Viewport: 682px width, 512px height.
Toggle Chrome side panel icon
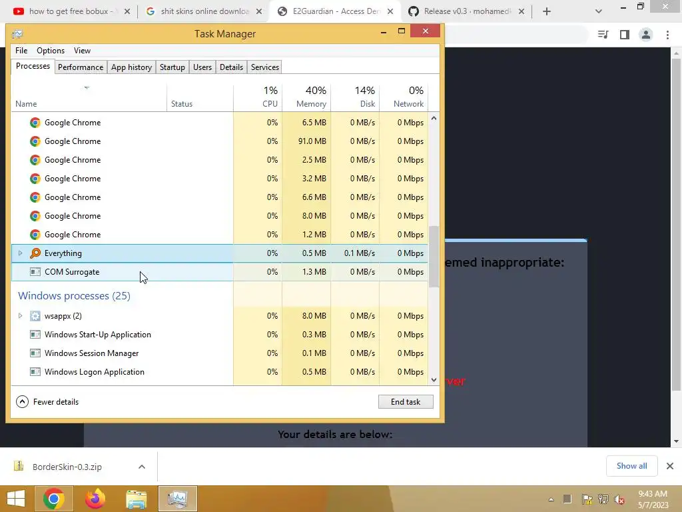625,35
